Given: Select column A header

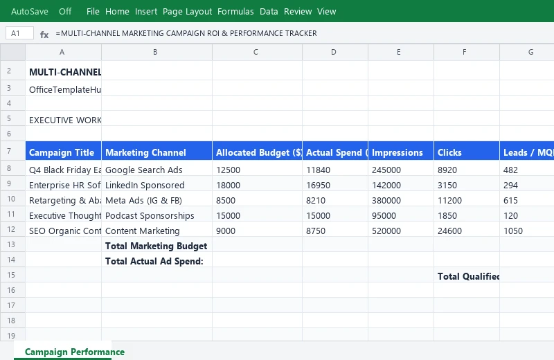Looking at the screenshot, I should pyautogui.click(x=63, y=53).
